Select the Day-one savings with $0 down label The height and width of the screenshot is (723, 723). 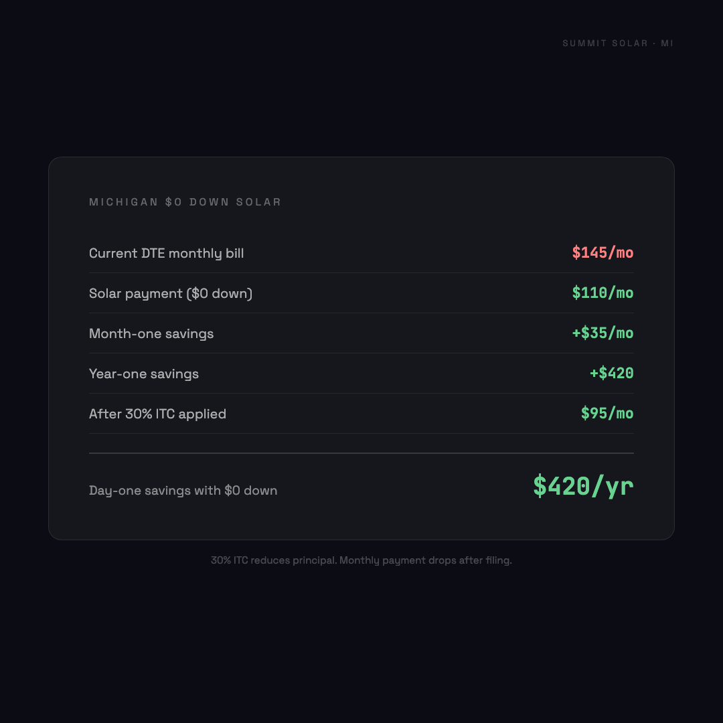[x=183, y=491]
